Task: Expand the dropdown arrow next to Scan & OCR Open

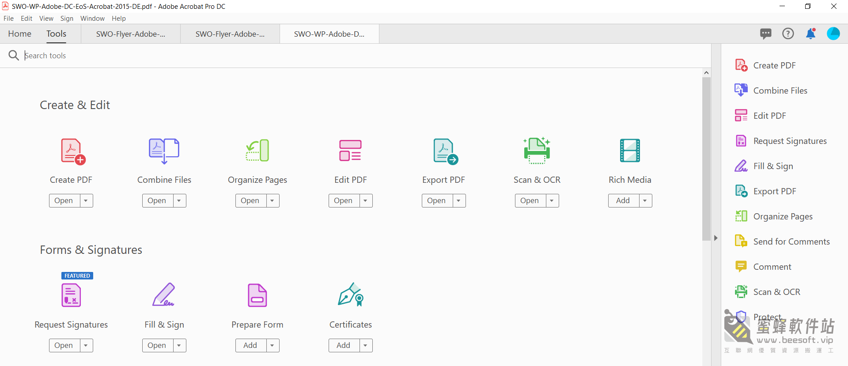Action: (552, 200)
